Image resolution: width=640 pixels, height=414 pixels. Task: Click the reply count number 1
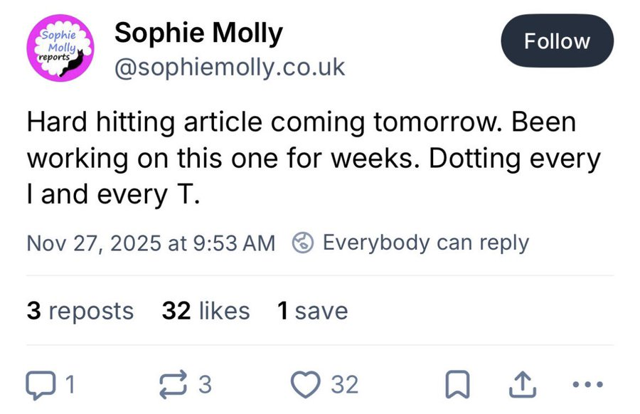70,385
